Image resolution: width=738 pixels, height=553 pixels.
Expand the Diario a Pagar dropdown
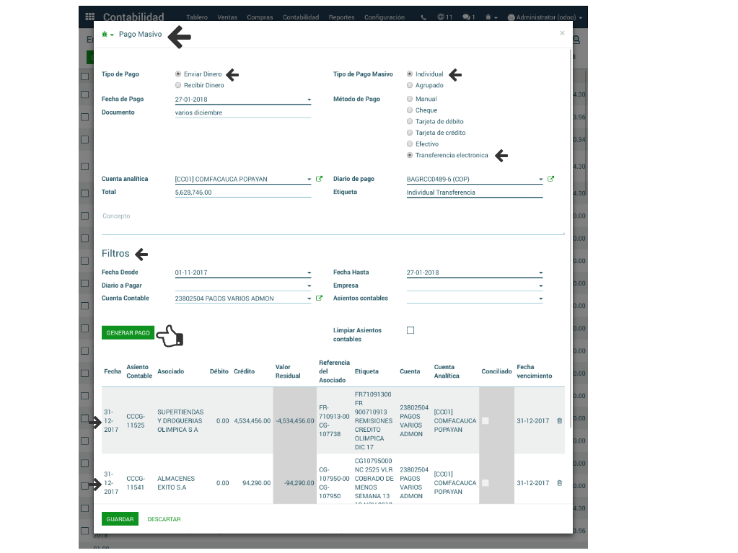[309, 286]
